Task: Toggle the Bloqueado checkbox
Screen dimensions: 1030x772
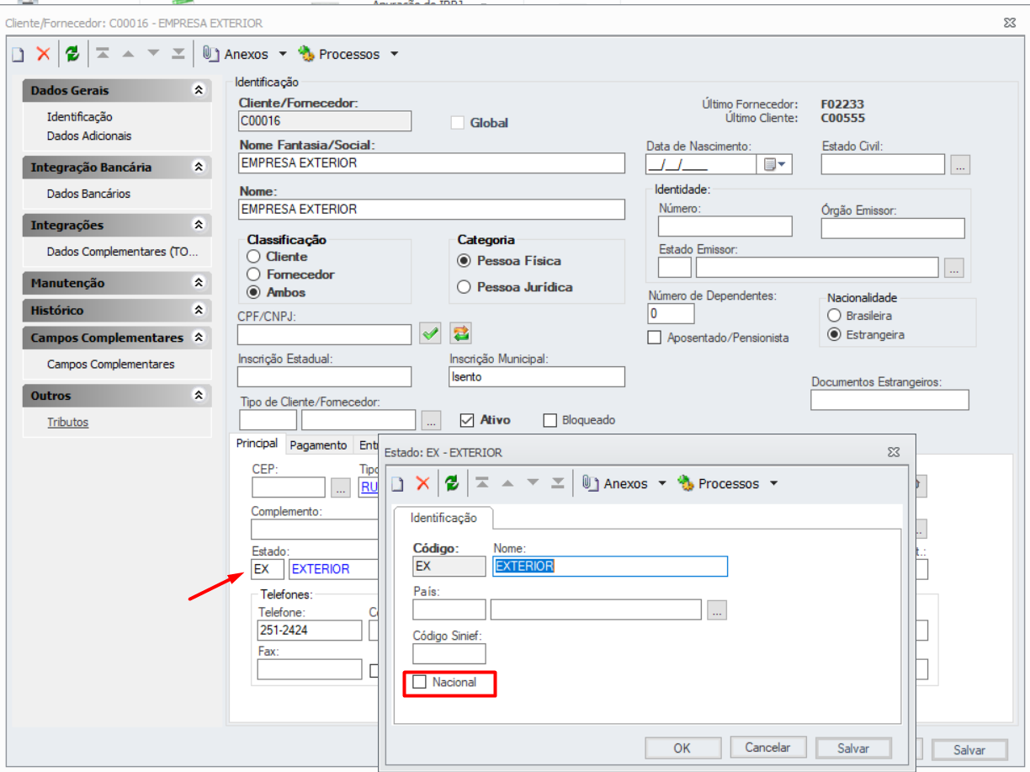Action: pos(550,420)
